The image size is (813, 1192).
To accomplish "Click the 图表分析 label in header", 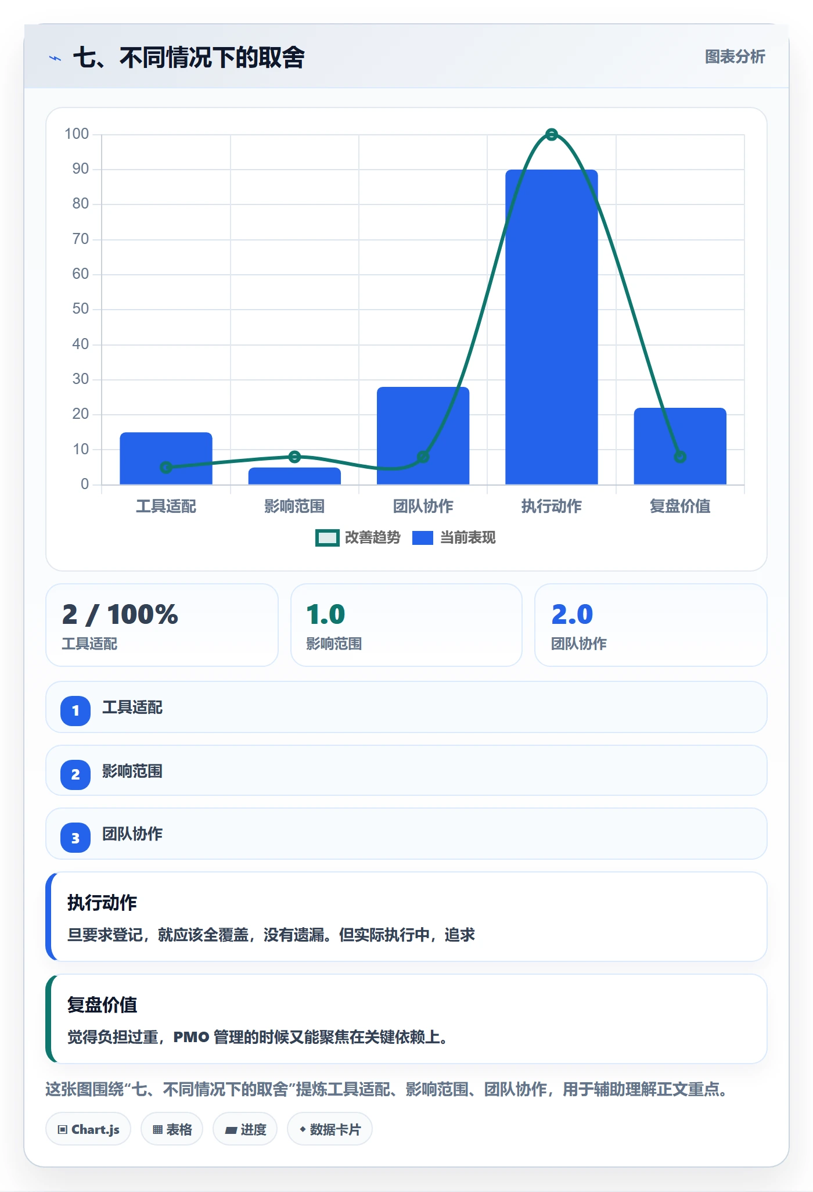I will coord(735,57).
